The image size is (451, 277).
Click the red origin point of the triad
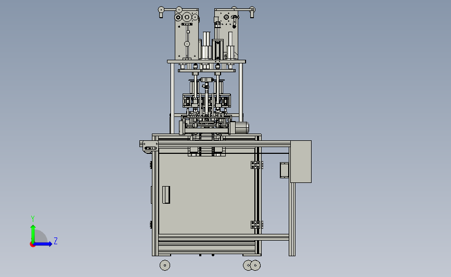pyautogui.click(x=32, y=245)
